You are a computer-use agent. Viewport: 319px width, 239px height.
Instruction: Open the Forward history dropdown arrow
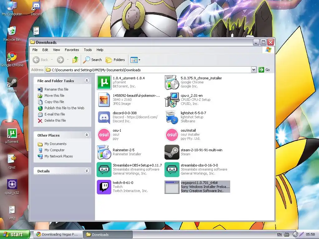click(68, 60)
